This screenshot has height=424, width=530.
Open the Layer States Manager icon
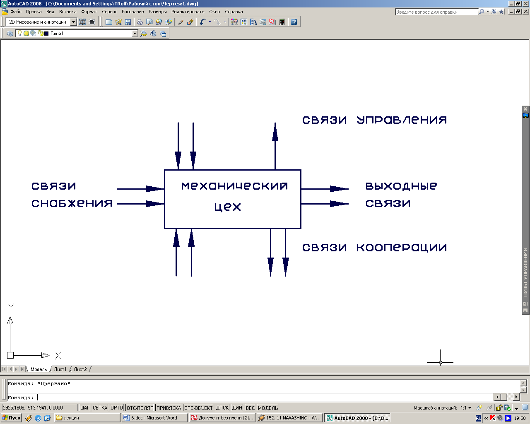pos(163,34)
